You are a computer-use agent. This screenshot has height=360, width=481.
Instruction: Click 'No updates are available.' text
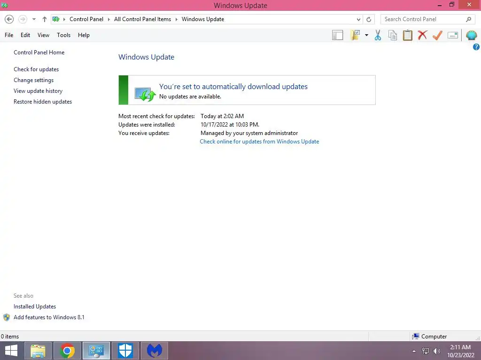coord(190,97)
